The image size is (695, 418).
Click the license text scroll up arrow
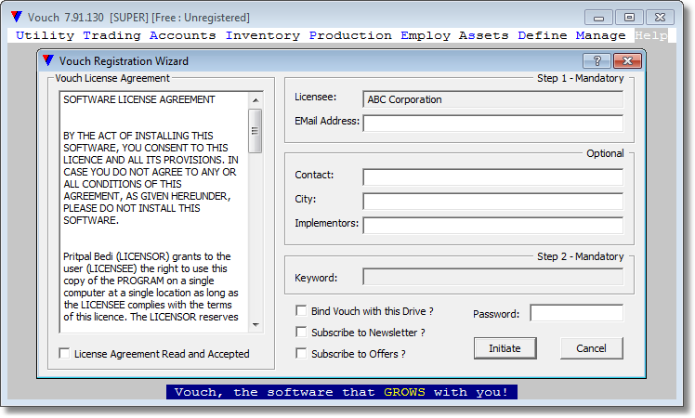tap(256, 100)
